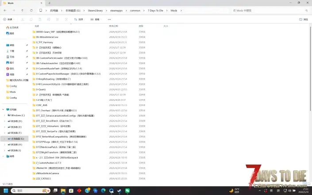The width and height of the screenshot is (312, 195).
Task: Select the 00-WitosVehicleCore folder
Action: tap(47, 37)
